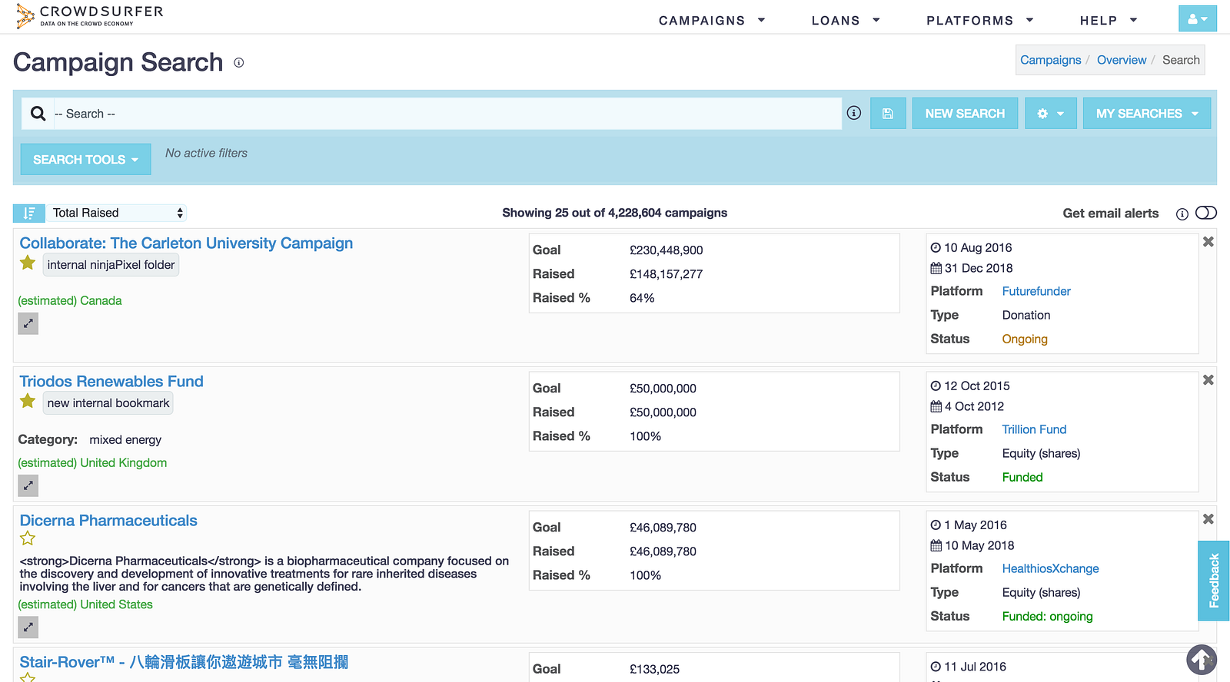Click the Search breadcrumb text
This screenshot has width=1230, height=682.
1181,60
